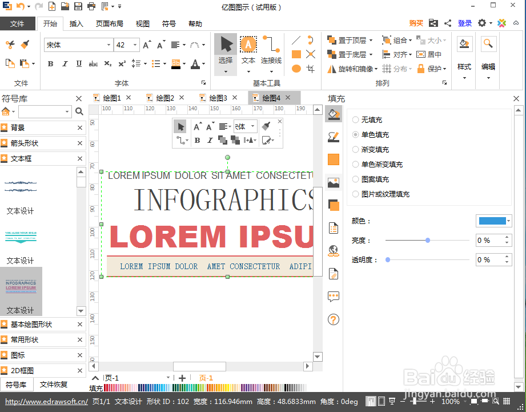Search the symbol library magnifier
Image resolution: width=526 pixels, height=412 pixels.
click(x=79, y=111)
